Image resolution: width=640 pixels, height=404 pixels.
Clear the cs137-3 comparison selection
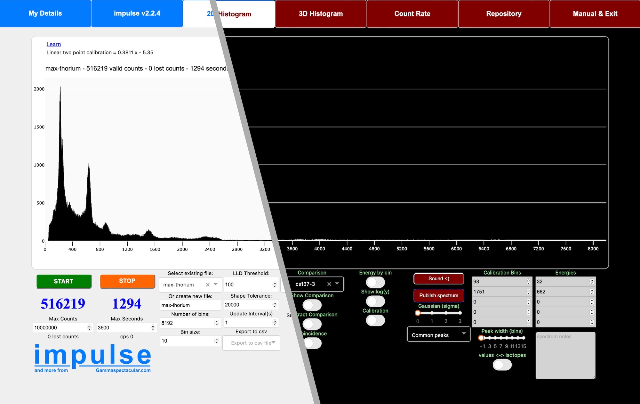click(329, 284)
